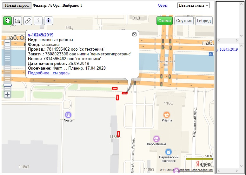Click the Новый запрос button

[x=17, y=6]
